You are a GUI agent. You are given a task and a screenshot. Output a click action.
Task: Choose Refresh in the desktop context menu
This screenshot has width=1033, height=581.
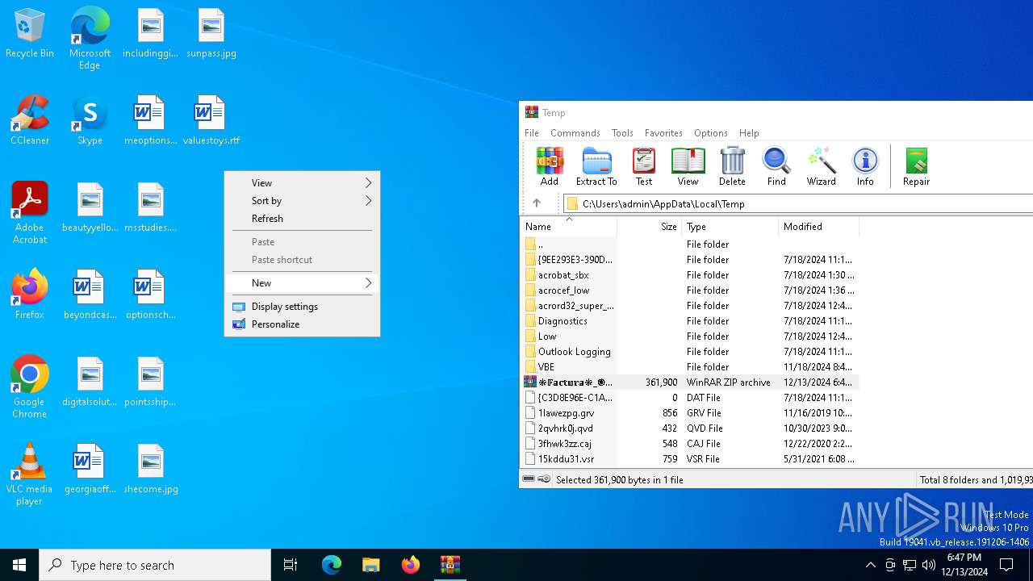tap(302, 219)
